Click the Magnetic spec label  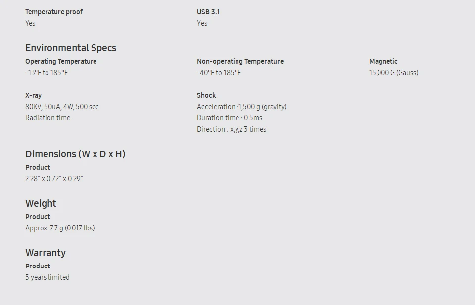(x=383, y=61)
